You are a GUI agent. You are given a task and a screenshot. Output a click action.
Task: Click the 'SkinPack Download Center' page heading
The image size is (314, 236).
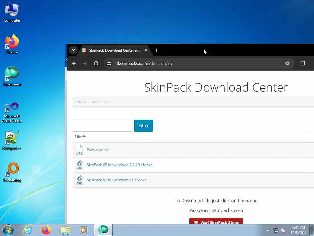[216, 87]
